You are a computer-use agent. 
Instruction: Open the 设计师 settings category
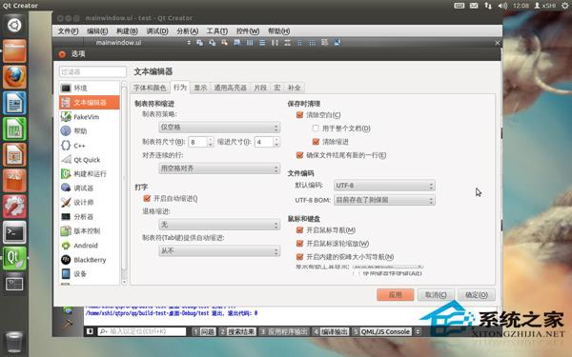click(x=90, y=202)
